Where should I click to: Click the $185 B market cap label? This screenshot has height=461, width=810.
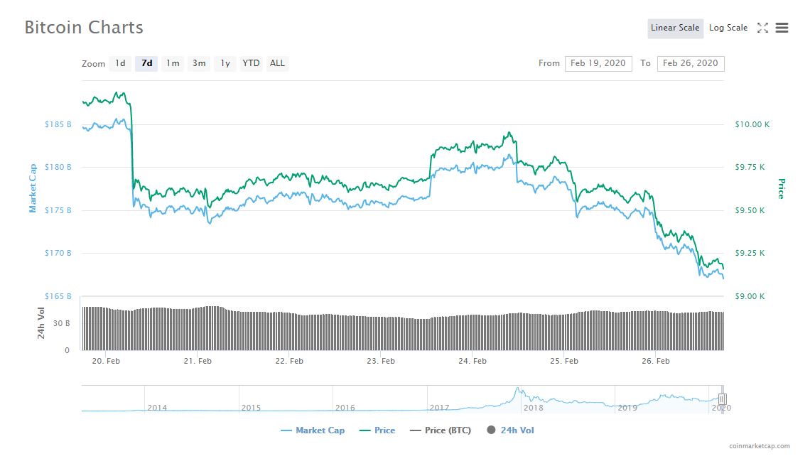[x=58, y=124]
